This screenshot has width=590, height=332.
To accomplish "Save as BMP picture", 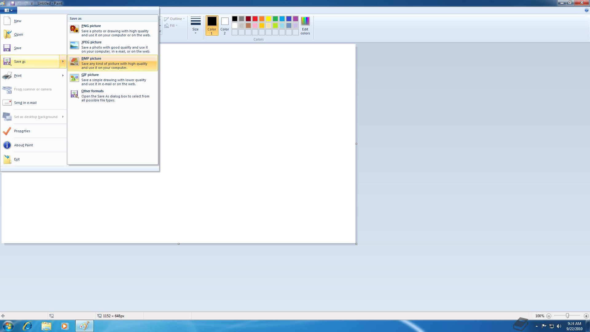I will (x=112, y=63).
